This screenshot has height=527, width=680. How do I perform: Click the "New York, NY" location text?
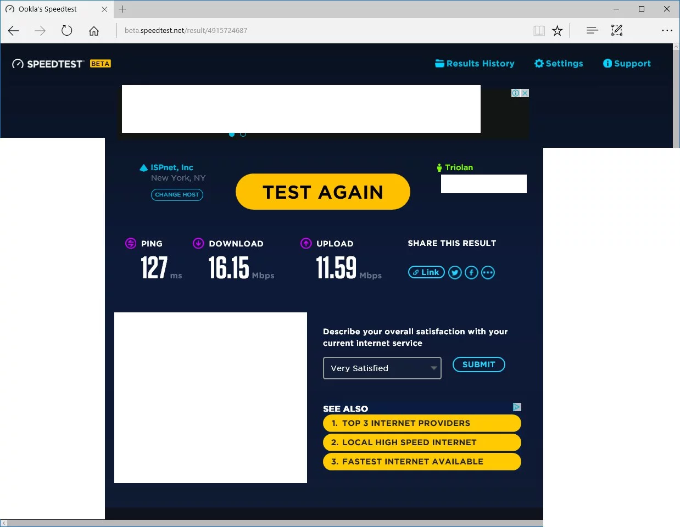[178, 178]
